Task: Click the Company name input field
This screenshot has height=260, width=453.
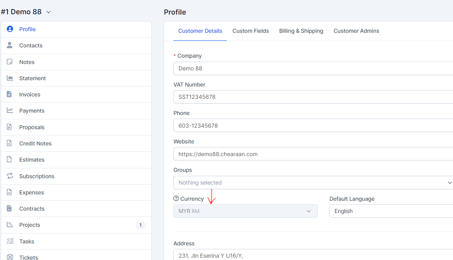Action: tap(313, 68)
